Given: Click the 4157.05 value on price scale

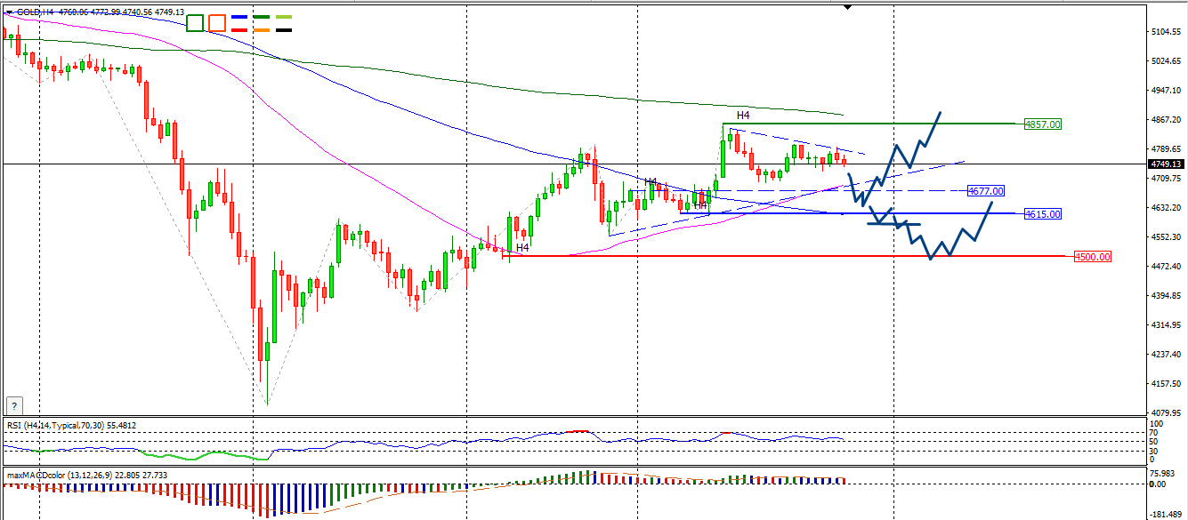Looking at the screenshot, I should (x=1167, y=384).
